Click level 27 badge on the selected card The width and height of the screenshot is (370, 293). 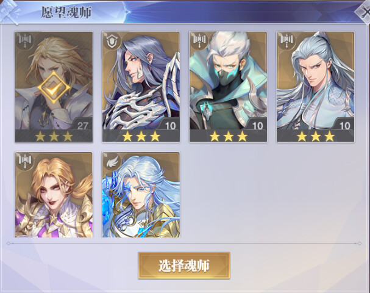82,125
